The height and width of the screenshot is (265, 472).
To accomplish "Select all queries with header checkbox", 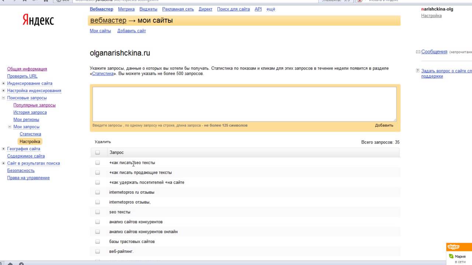I will pyautogui.click(x=98, y=152).
